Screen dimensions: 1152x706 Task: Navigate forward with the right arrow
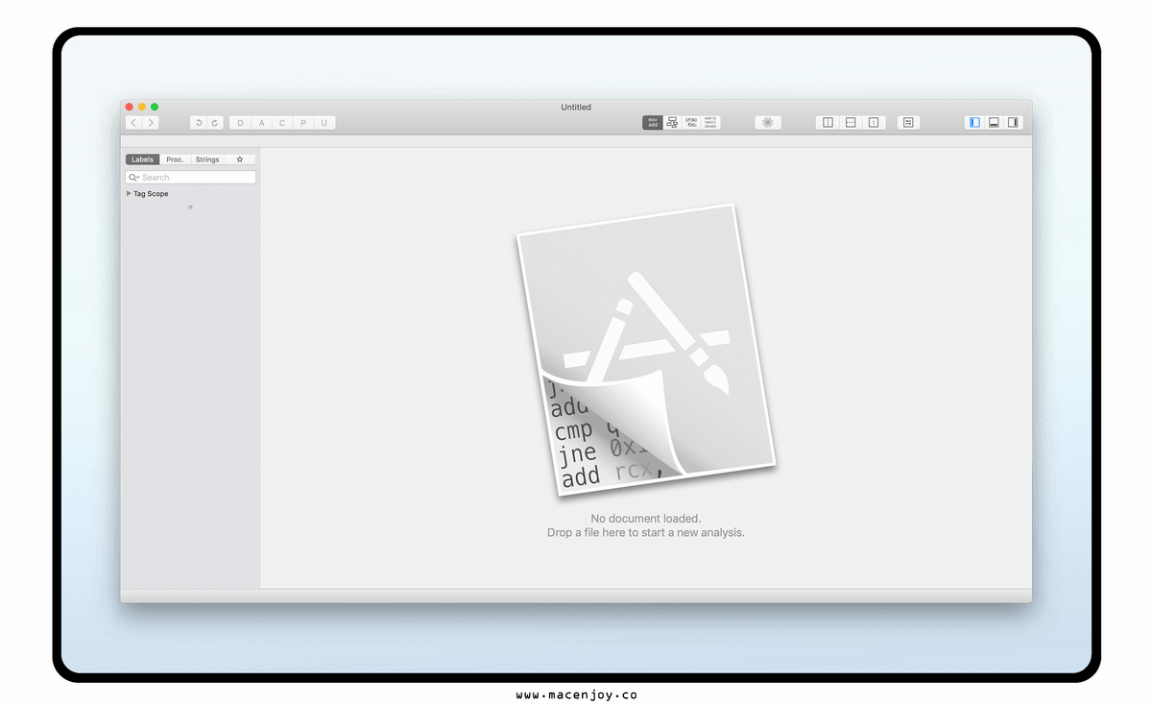point(151,123)
